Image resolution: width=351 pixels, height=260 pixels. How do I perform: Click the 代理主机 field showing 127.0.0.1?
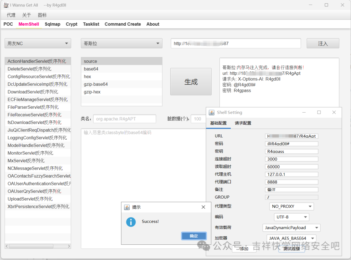tap(292, 174)
